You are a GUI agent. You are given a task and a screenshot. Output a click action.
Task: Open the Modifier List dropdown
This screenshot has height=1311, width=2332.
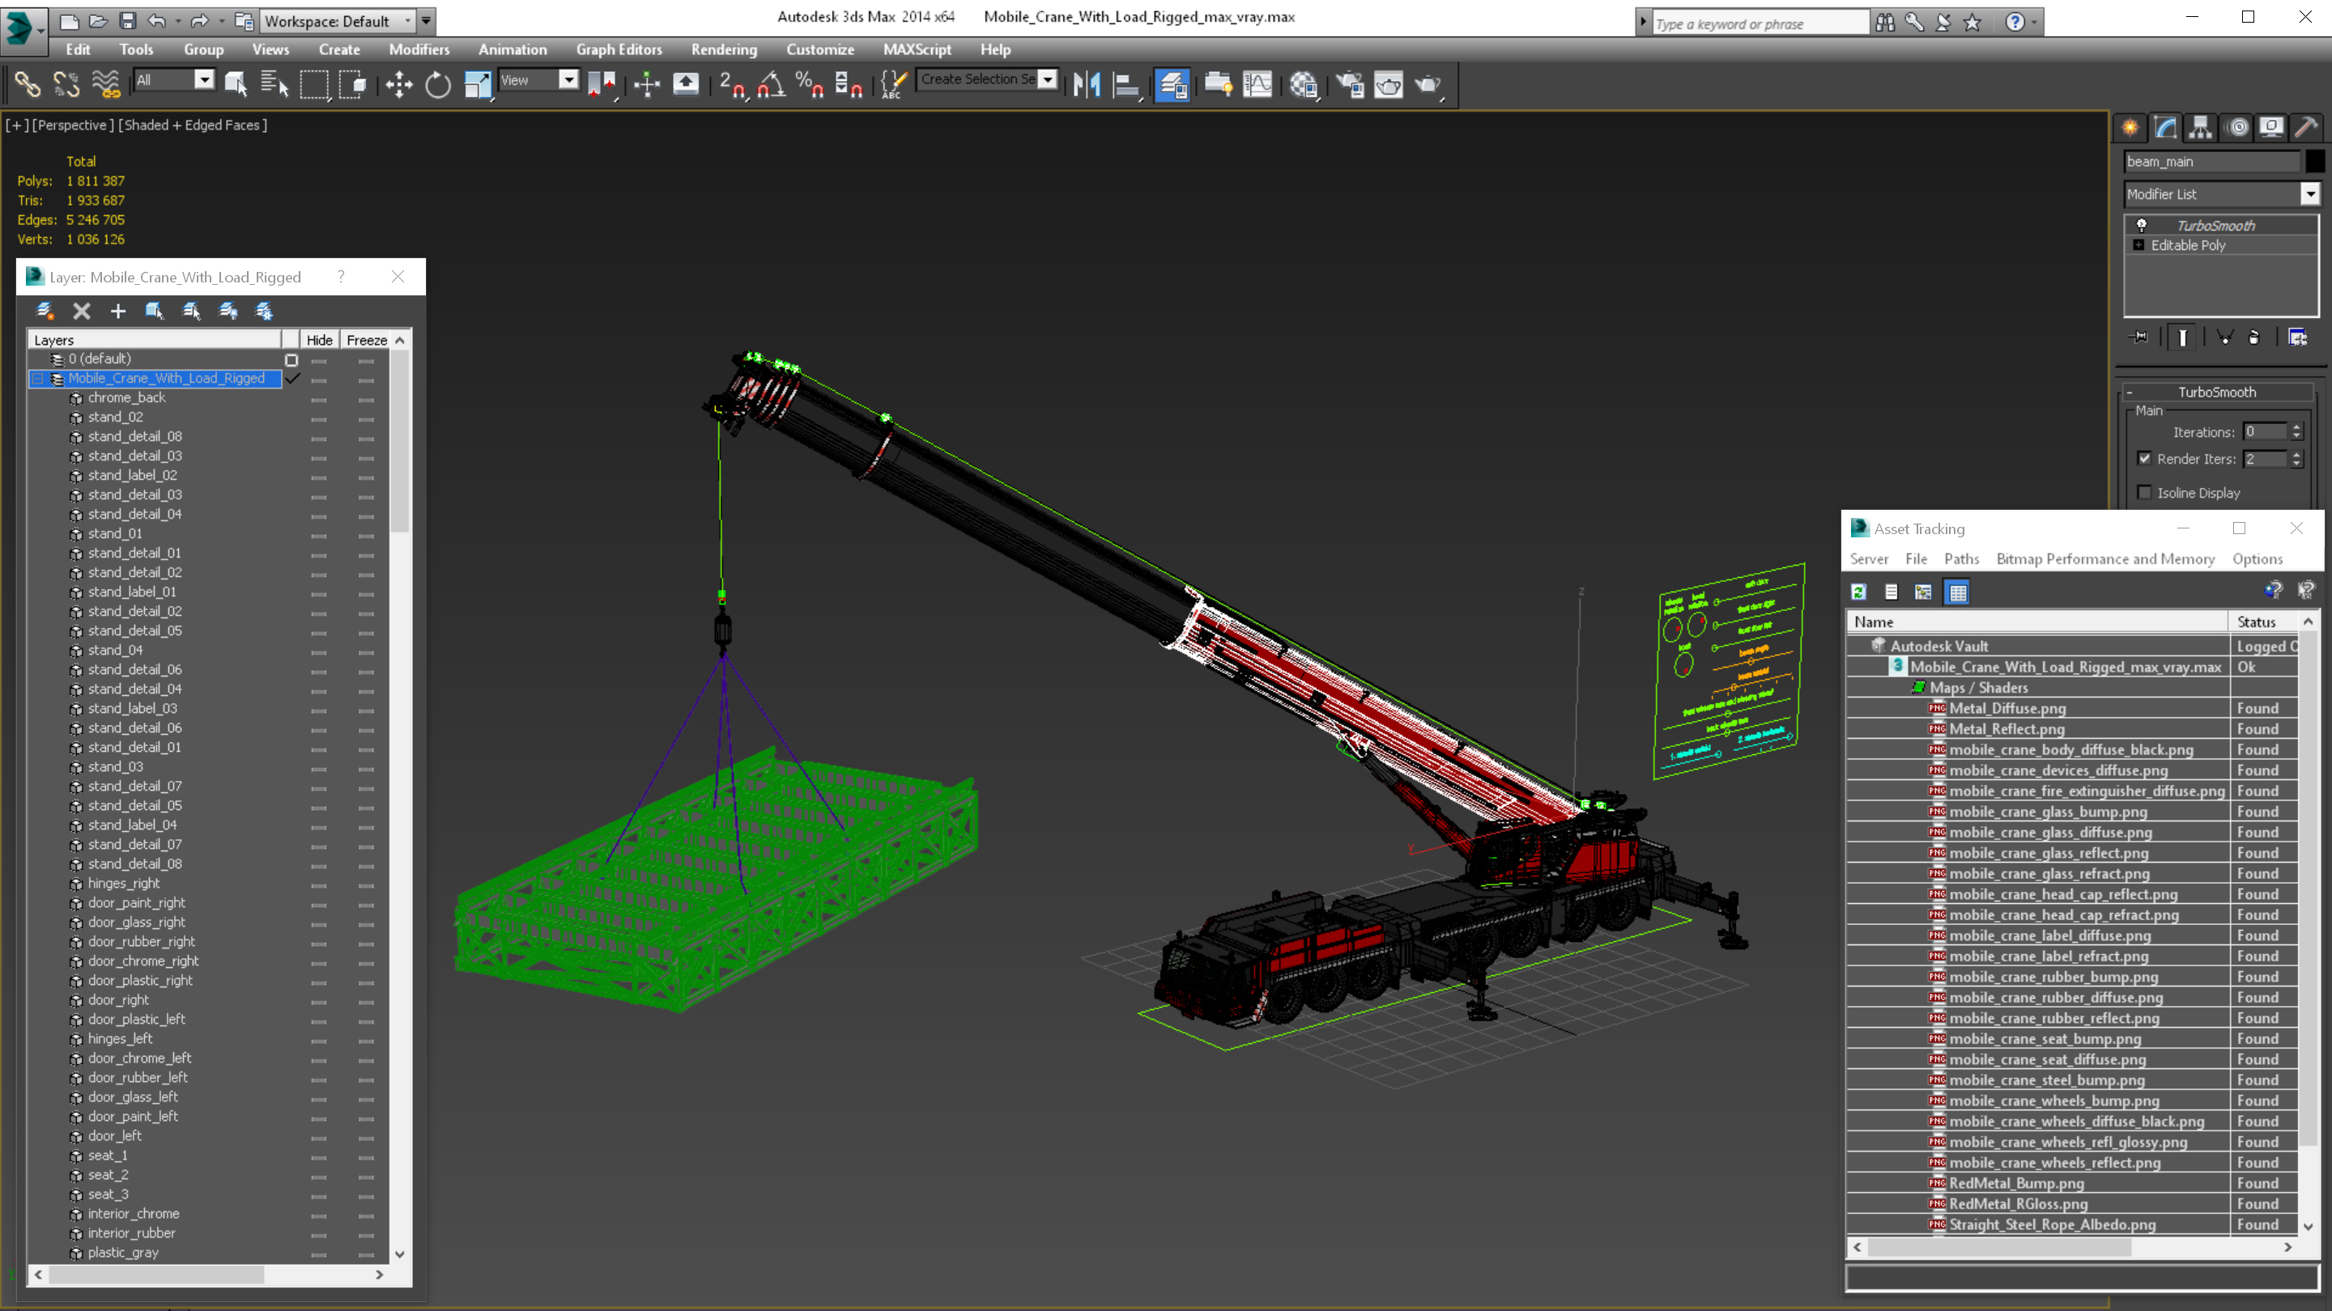2309,193
